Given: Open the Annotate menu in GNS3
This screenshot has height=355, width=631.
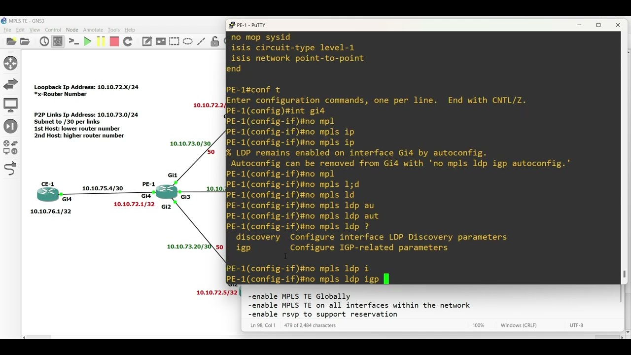Looking at the screenshot, I should point(93,30).
